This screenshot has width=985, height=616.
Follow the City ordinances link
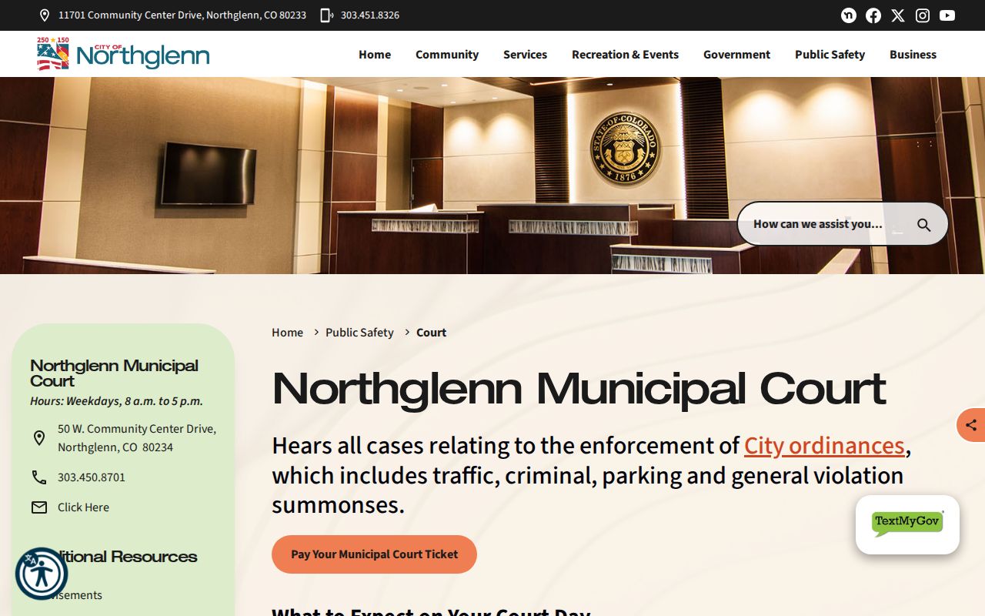824,446
